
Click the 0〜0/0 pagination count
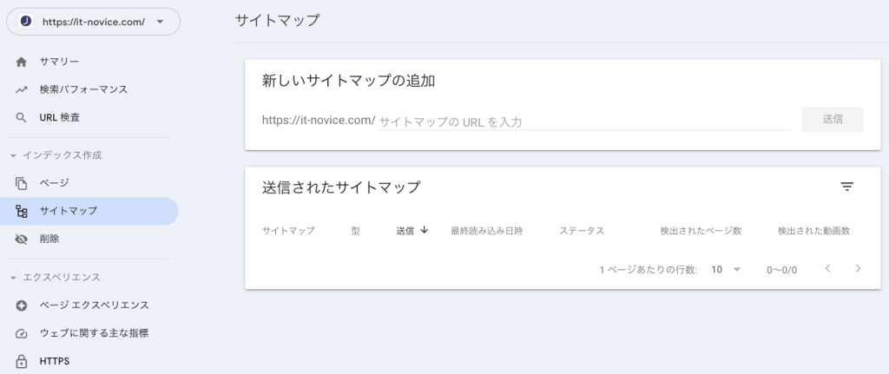(x=781, y=270)
